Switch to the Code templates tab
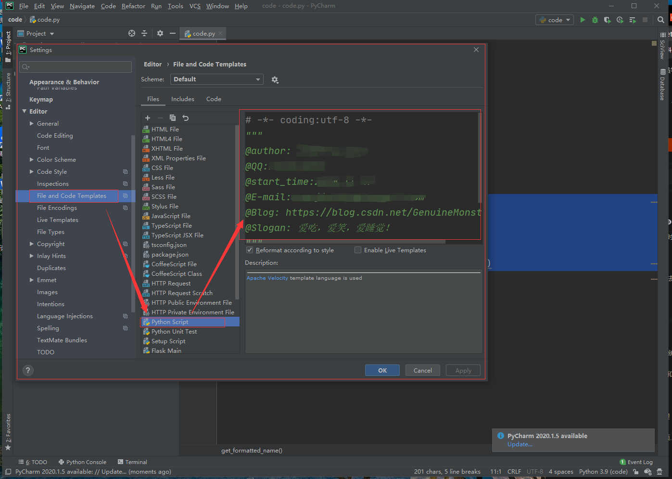This screenshot has width=672, height=479. pos(214,99)
